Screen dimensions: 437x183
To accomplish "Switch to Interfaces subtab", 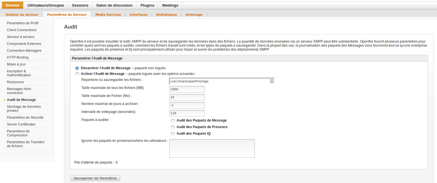I will [x=139, y=15].
